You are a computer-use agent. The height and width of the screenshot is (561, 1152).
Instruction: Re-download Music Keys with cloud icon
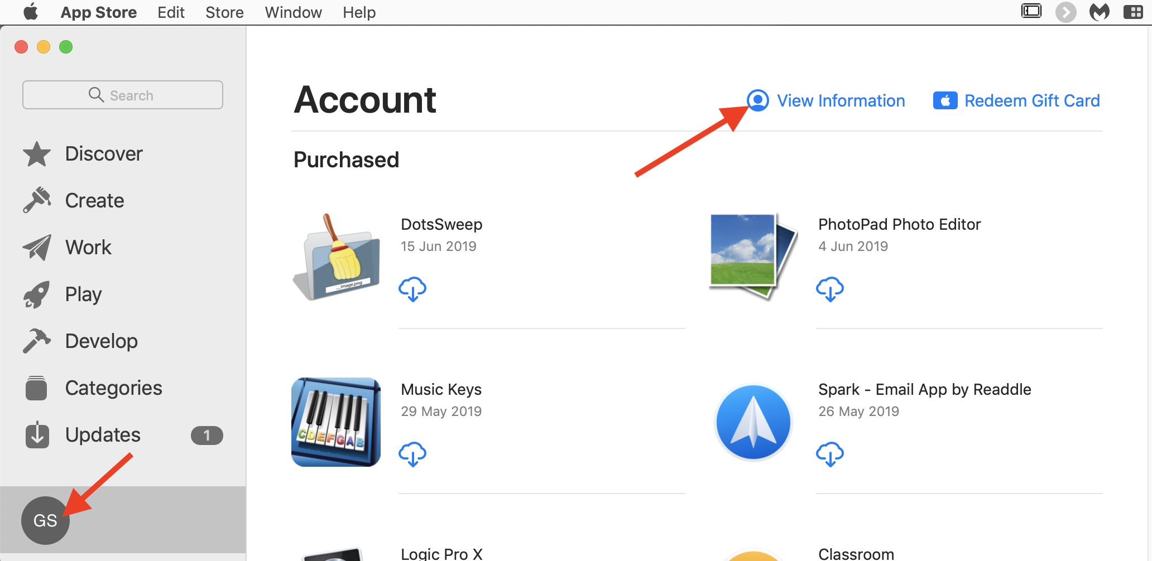[x=412, y=454]
